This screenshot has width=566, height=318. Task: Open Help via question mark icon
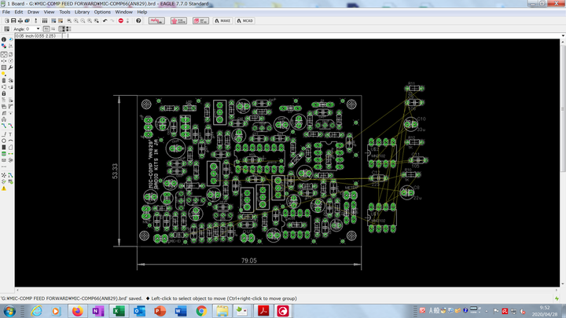pyautogui.click(x=139, y=20)
